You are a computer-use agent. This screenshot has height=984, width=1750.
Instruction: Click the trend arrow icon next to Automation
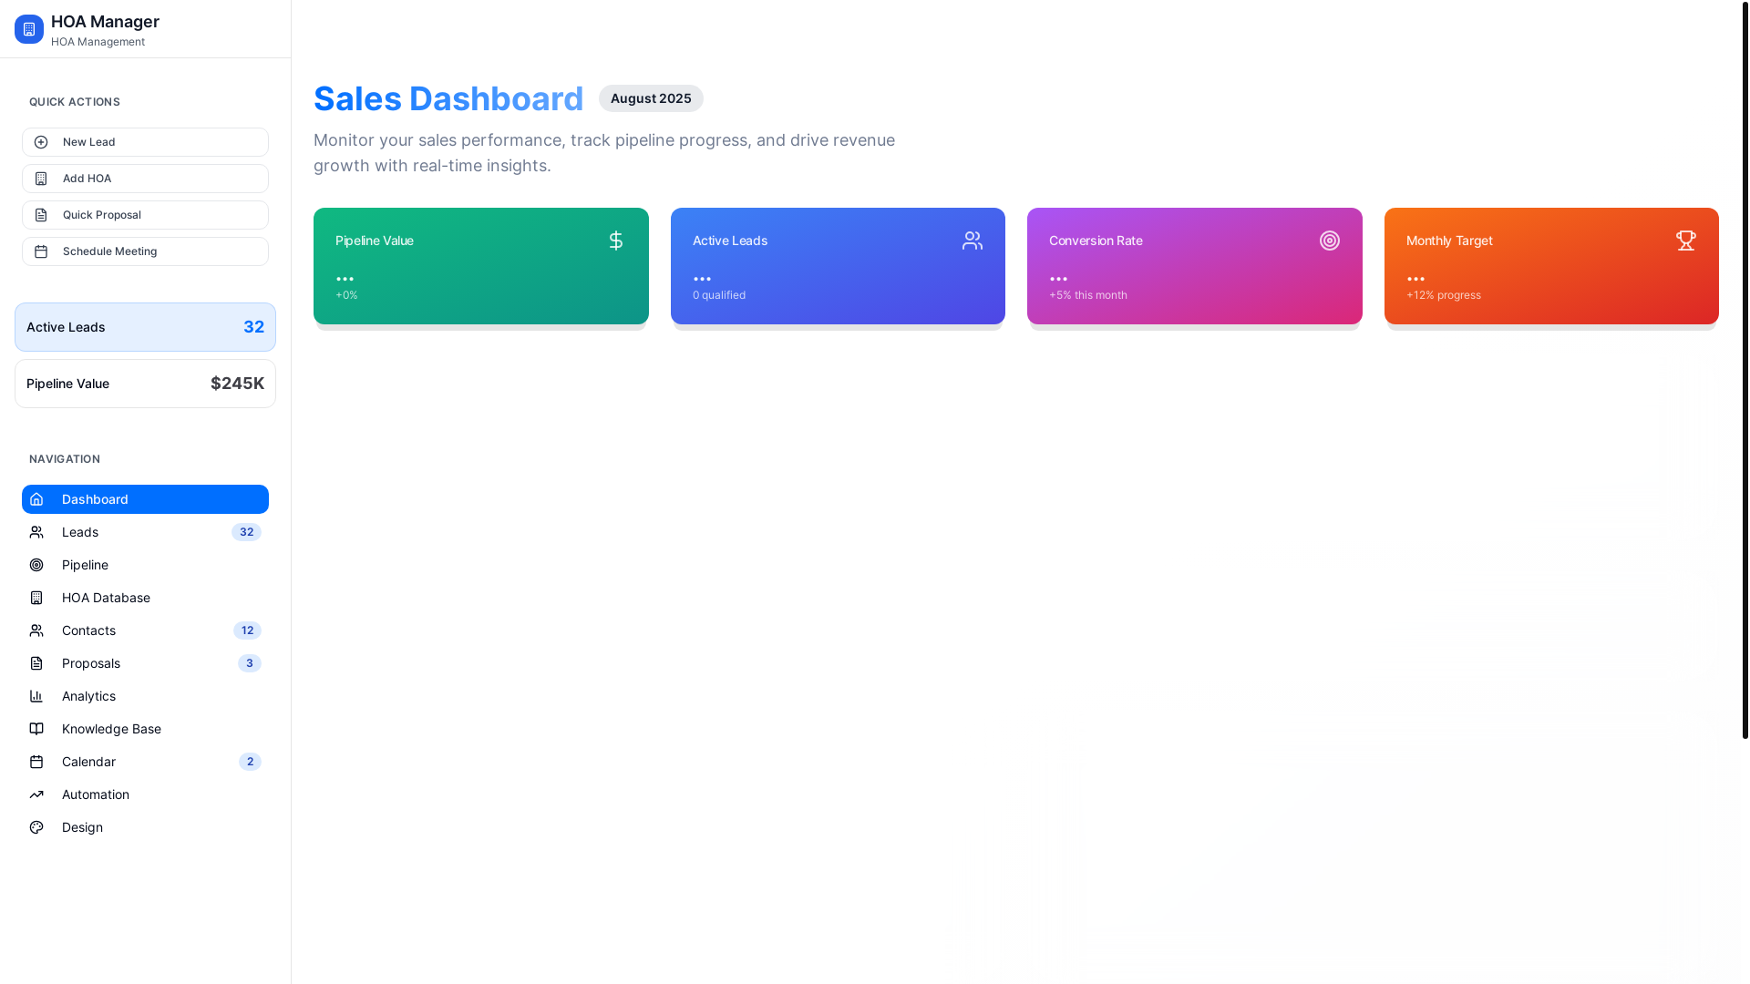click(36, 794)
